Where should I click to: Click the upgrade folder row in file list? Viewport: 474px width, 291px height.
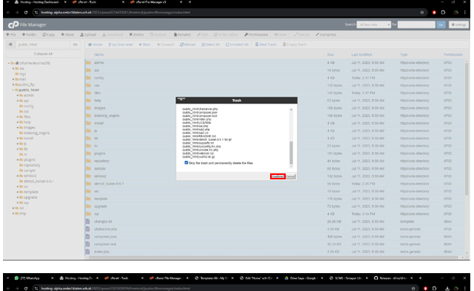[x=275, y=206]
